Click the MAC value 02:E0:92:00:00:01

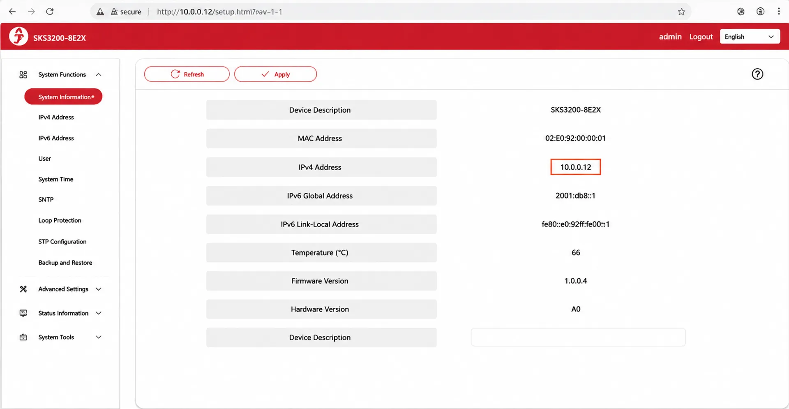[x=575, y=138]
